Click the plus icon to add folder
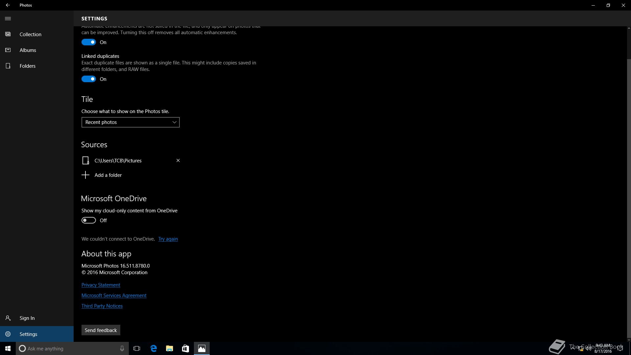 pyautogui.click(x=85, y=175)
